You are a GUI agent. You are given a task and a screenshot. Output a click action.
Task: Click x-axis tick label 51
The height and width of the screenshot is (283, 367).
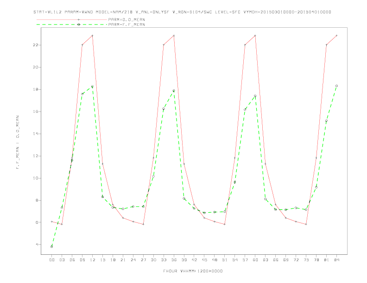[x=225, y=260]
